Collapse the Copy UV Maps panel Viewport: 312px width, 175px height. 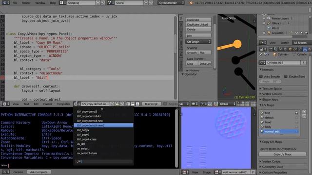tap(260, 141)
